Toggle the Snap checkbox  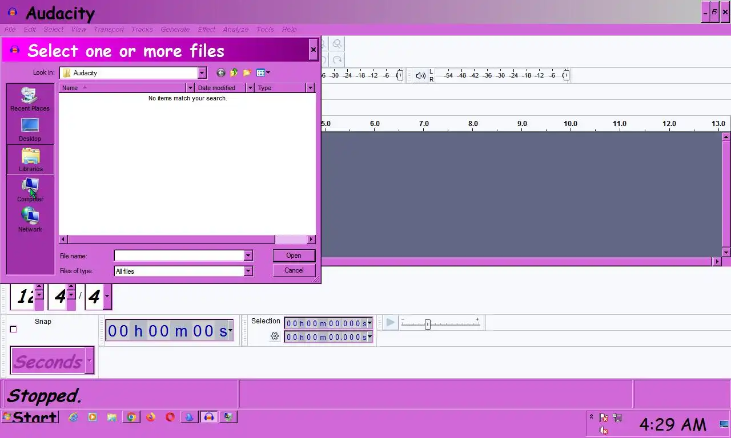(14, 329)
